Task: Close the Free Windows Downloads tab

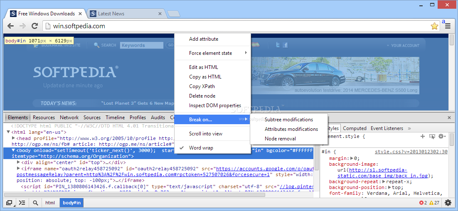Action: pos(80,14)
